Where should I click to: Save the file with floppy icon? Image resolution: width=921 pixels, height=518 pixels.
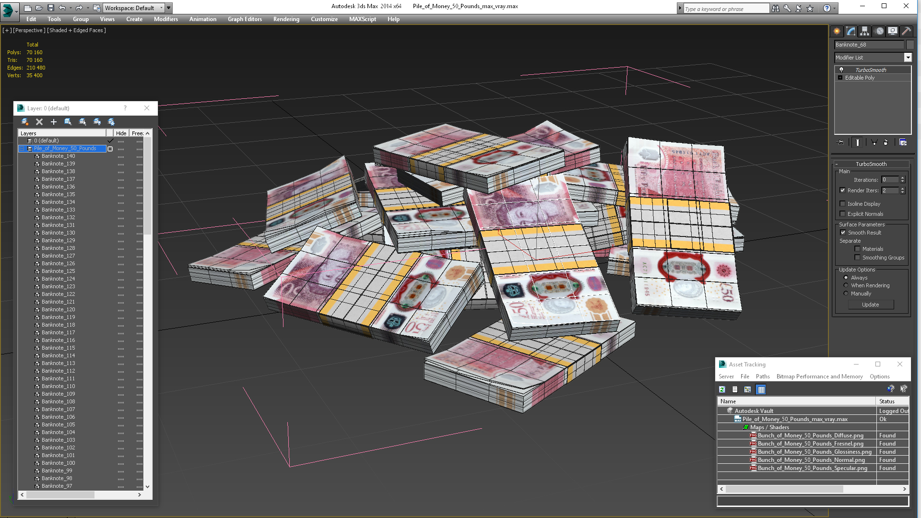tap(50, 8)
